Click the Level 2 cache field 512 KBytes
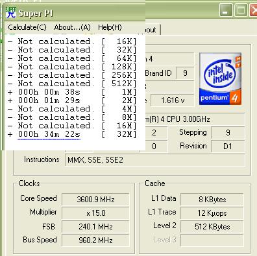 (x=212, y=227)
